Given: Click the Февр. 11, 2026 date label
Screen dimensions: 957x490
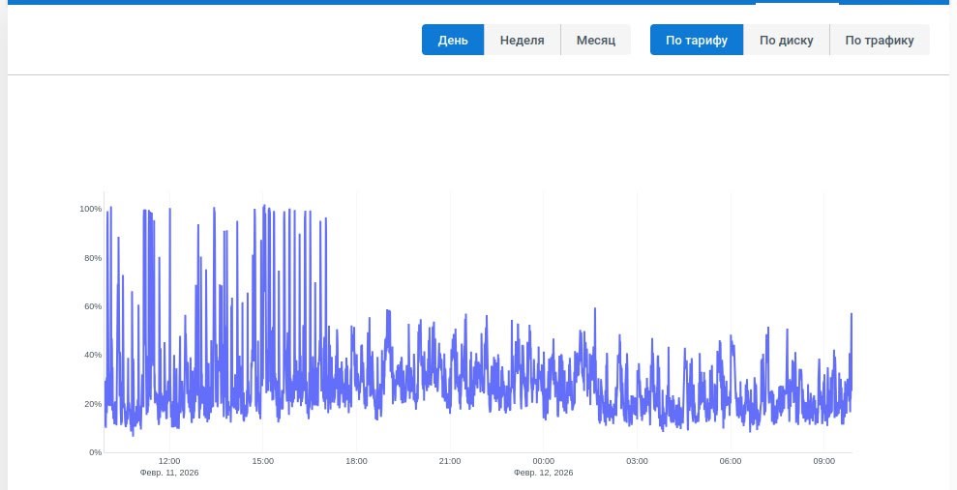Looking at the screenshot, I should 169,473.
